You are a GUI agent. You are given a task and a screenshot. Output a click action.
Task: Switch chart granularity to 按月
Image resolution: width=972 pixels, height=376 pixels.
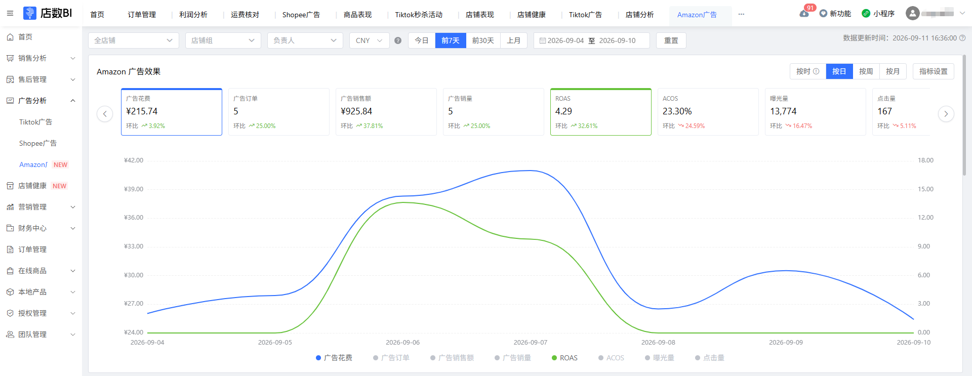tap(893, 71)
